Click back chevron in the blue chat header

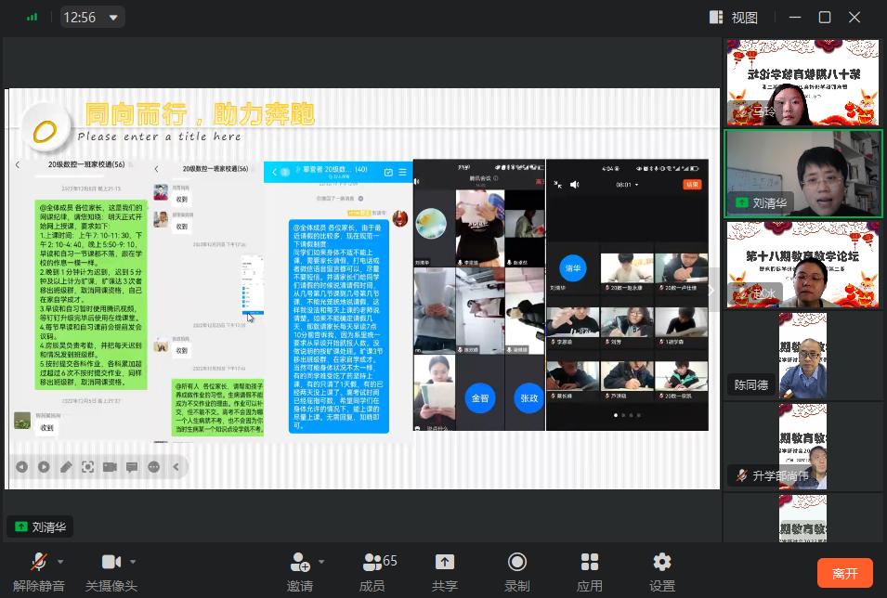274,172
